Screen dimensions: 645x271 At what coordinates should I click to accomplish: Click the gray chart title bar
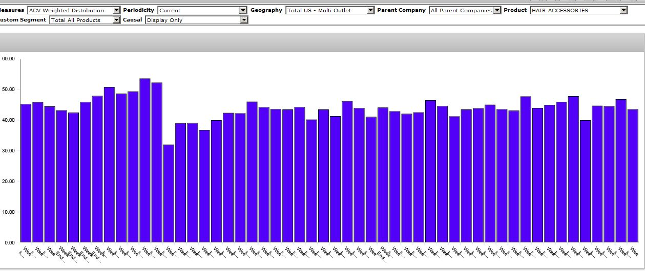(x=322, y=43)
